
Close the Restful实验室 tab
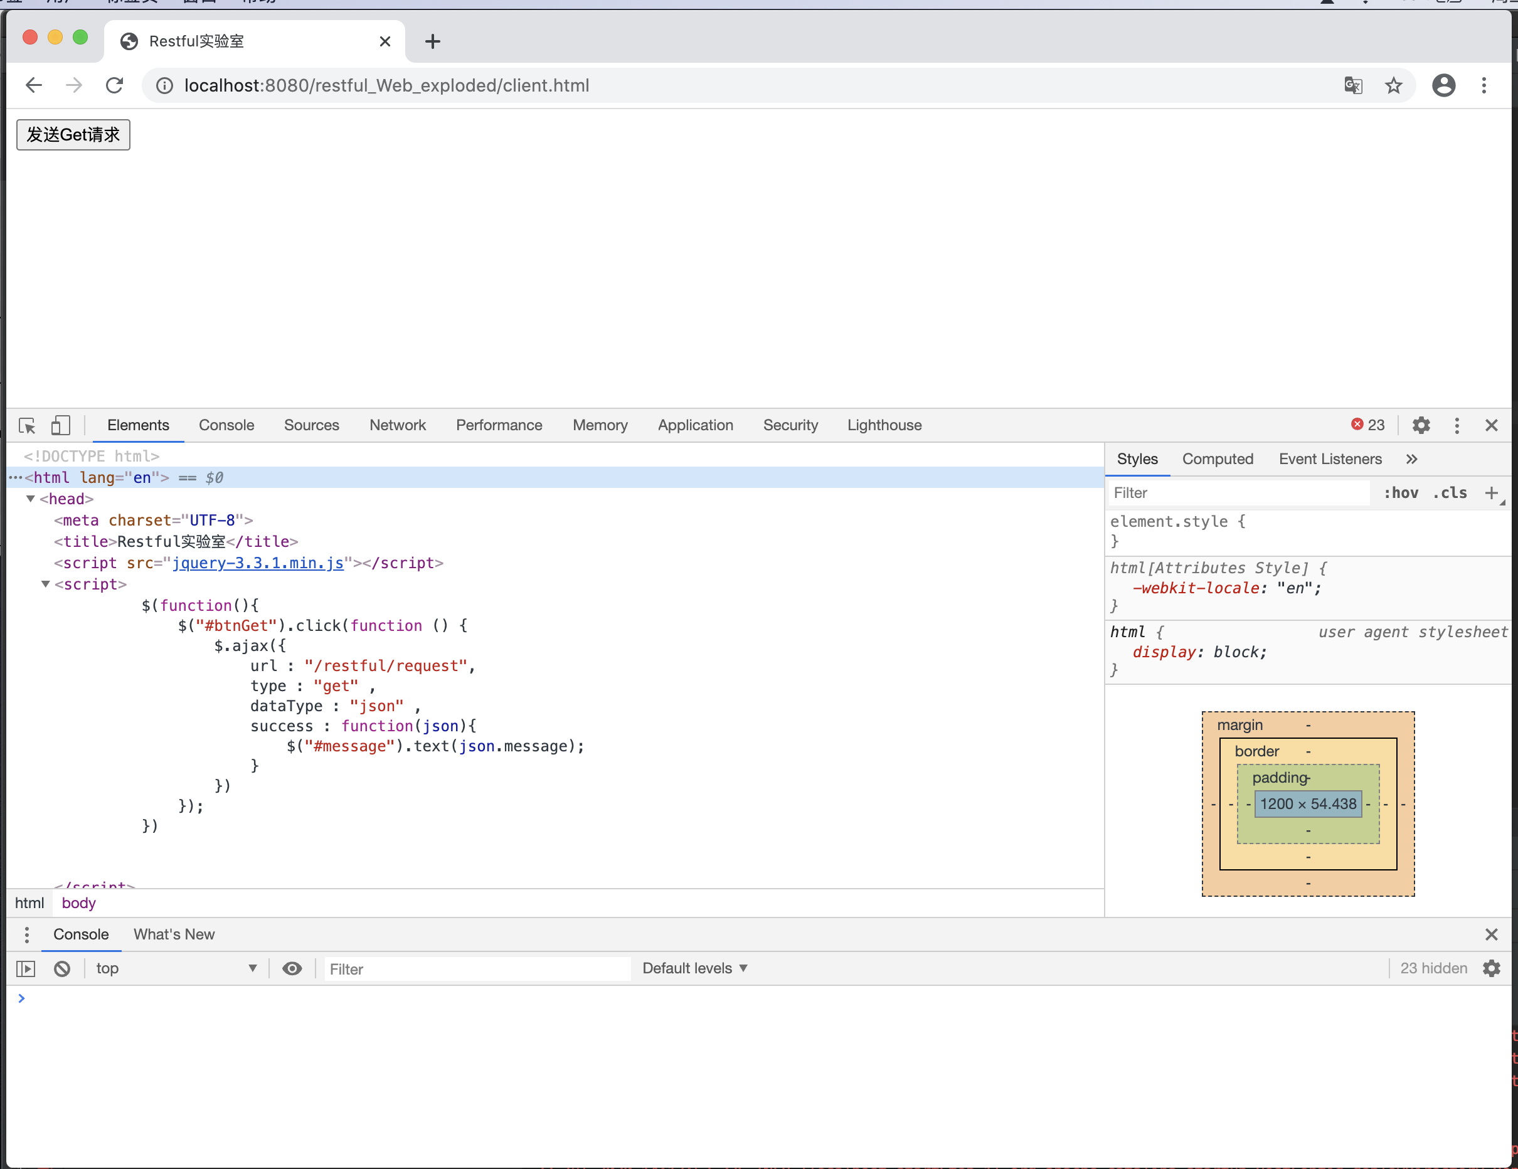[385, 41]
